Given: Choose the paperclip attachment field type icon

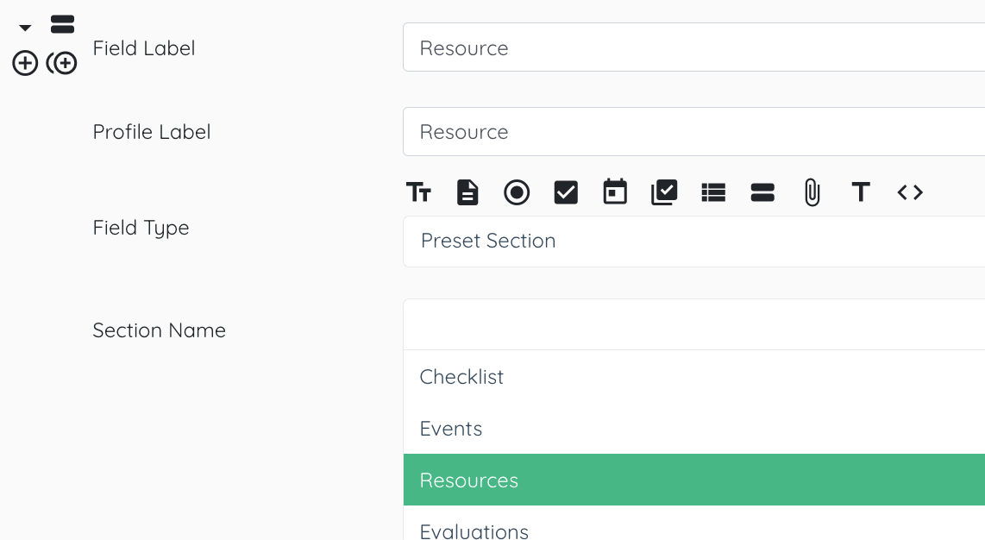Looking at the screenshot, I should [x=812, y=192].
